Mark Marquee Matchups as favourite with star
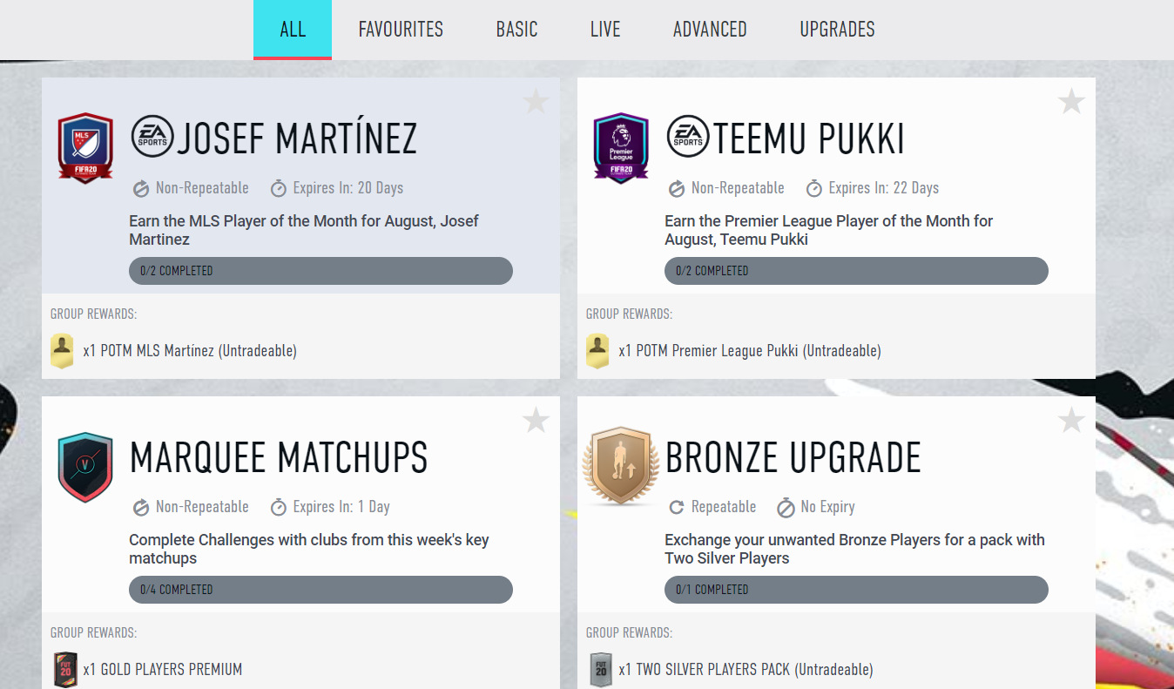 [536, 421]
